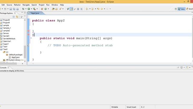Click the Forward navigation arrow icon
Viewport: 193px width, 109px height.
[107, 9]
